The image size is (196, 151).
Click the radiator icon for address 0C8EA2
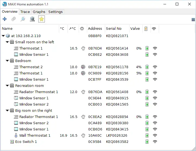[x=16, y=117]
